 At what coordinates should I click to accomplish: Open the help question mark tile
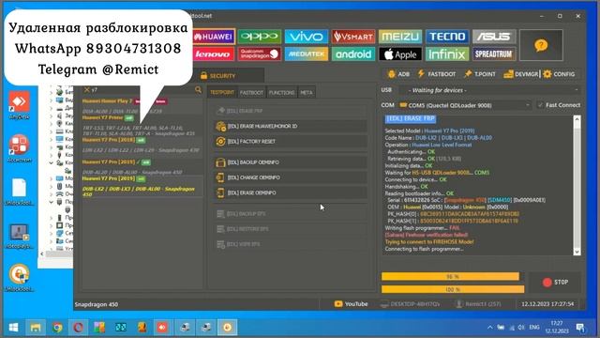pyautogui.click(x=541, y=45)
